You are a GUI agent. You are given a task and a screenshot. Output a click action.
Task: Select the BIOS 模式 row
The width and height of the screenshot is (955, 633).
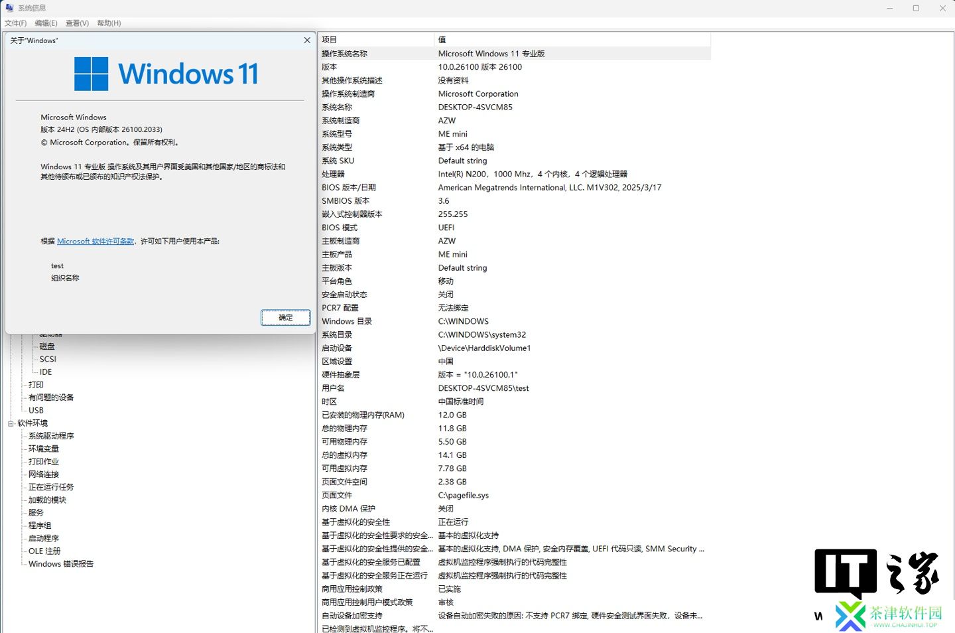click(514, 228)
